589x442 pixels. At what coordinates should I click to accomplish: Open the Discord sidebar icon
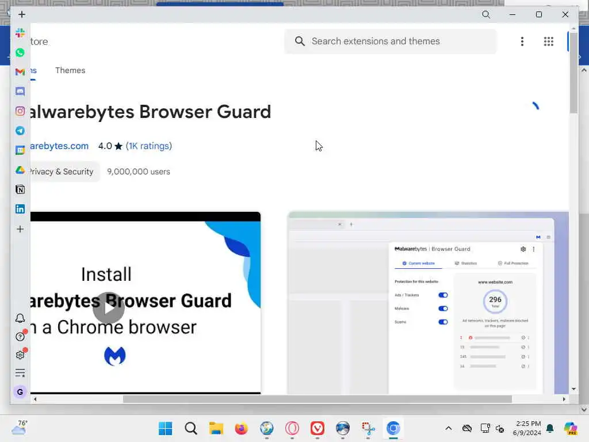tap(20, 92)
